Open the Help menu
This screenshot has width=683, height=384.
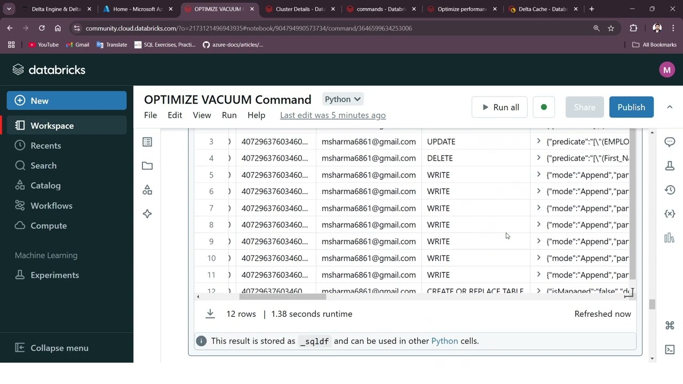click(256, 115)
